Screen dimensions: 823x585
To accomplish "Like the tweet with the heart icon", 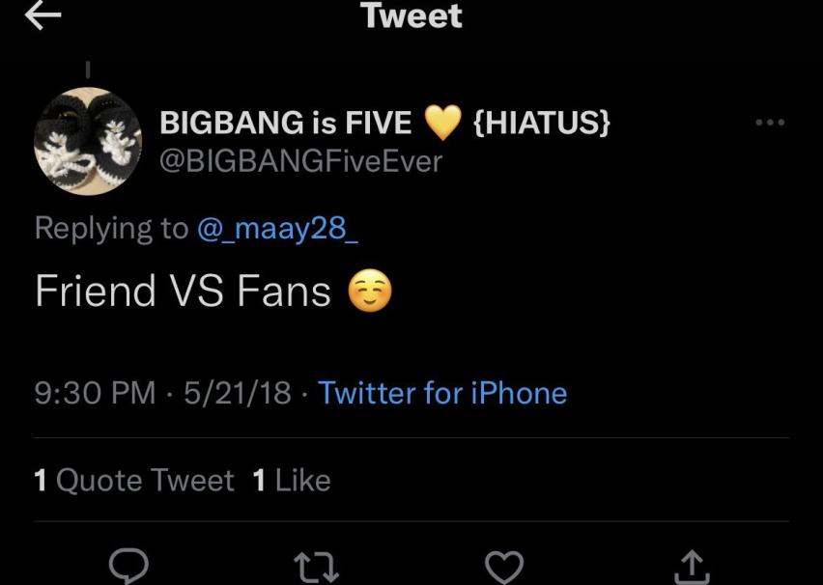I will [x=504, y=566].
